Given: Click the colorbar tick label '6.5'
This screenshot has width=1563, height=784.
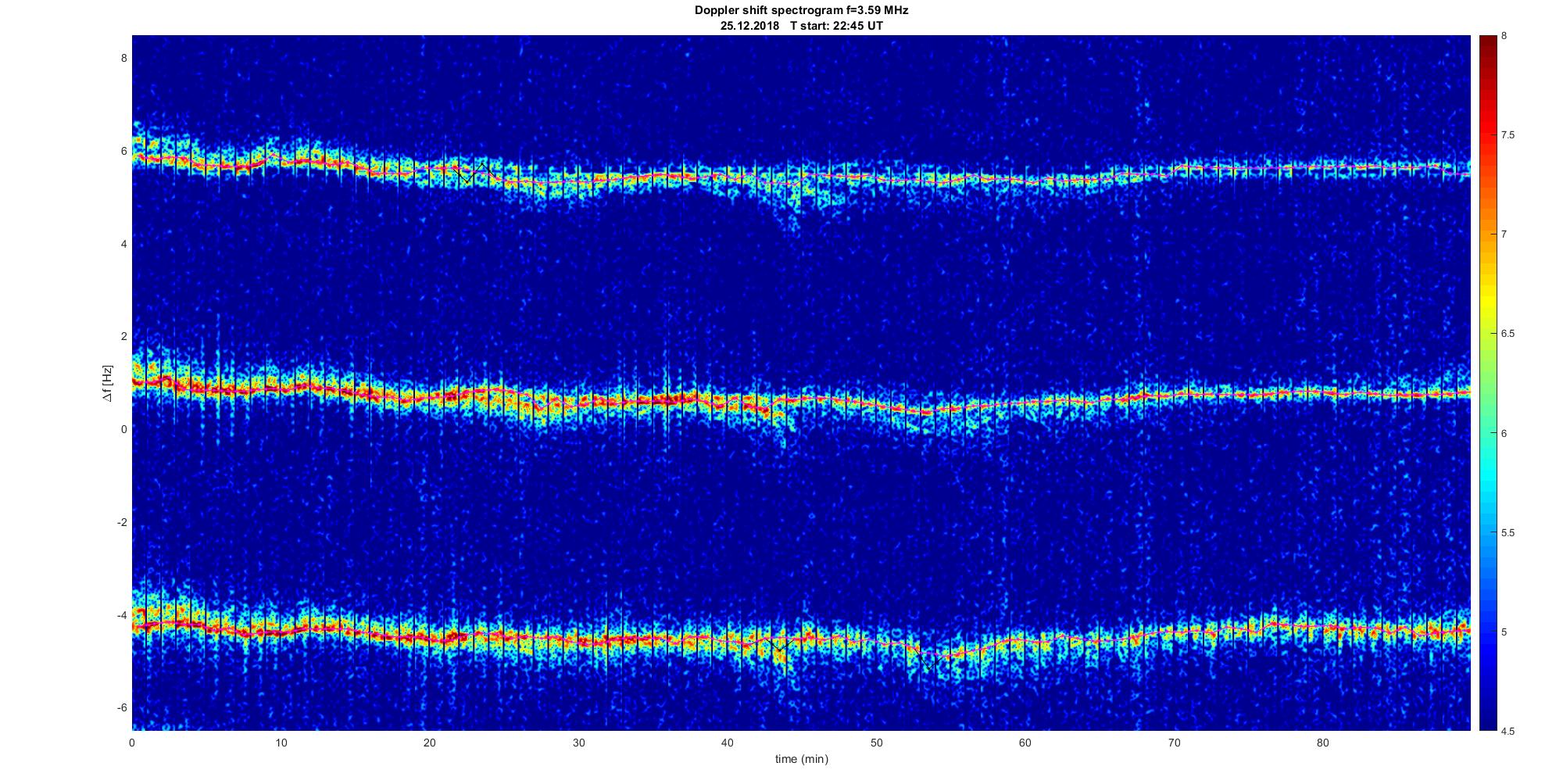Looking at the screenshot, I should pos(1508,334).
